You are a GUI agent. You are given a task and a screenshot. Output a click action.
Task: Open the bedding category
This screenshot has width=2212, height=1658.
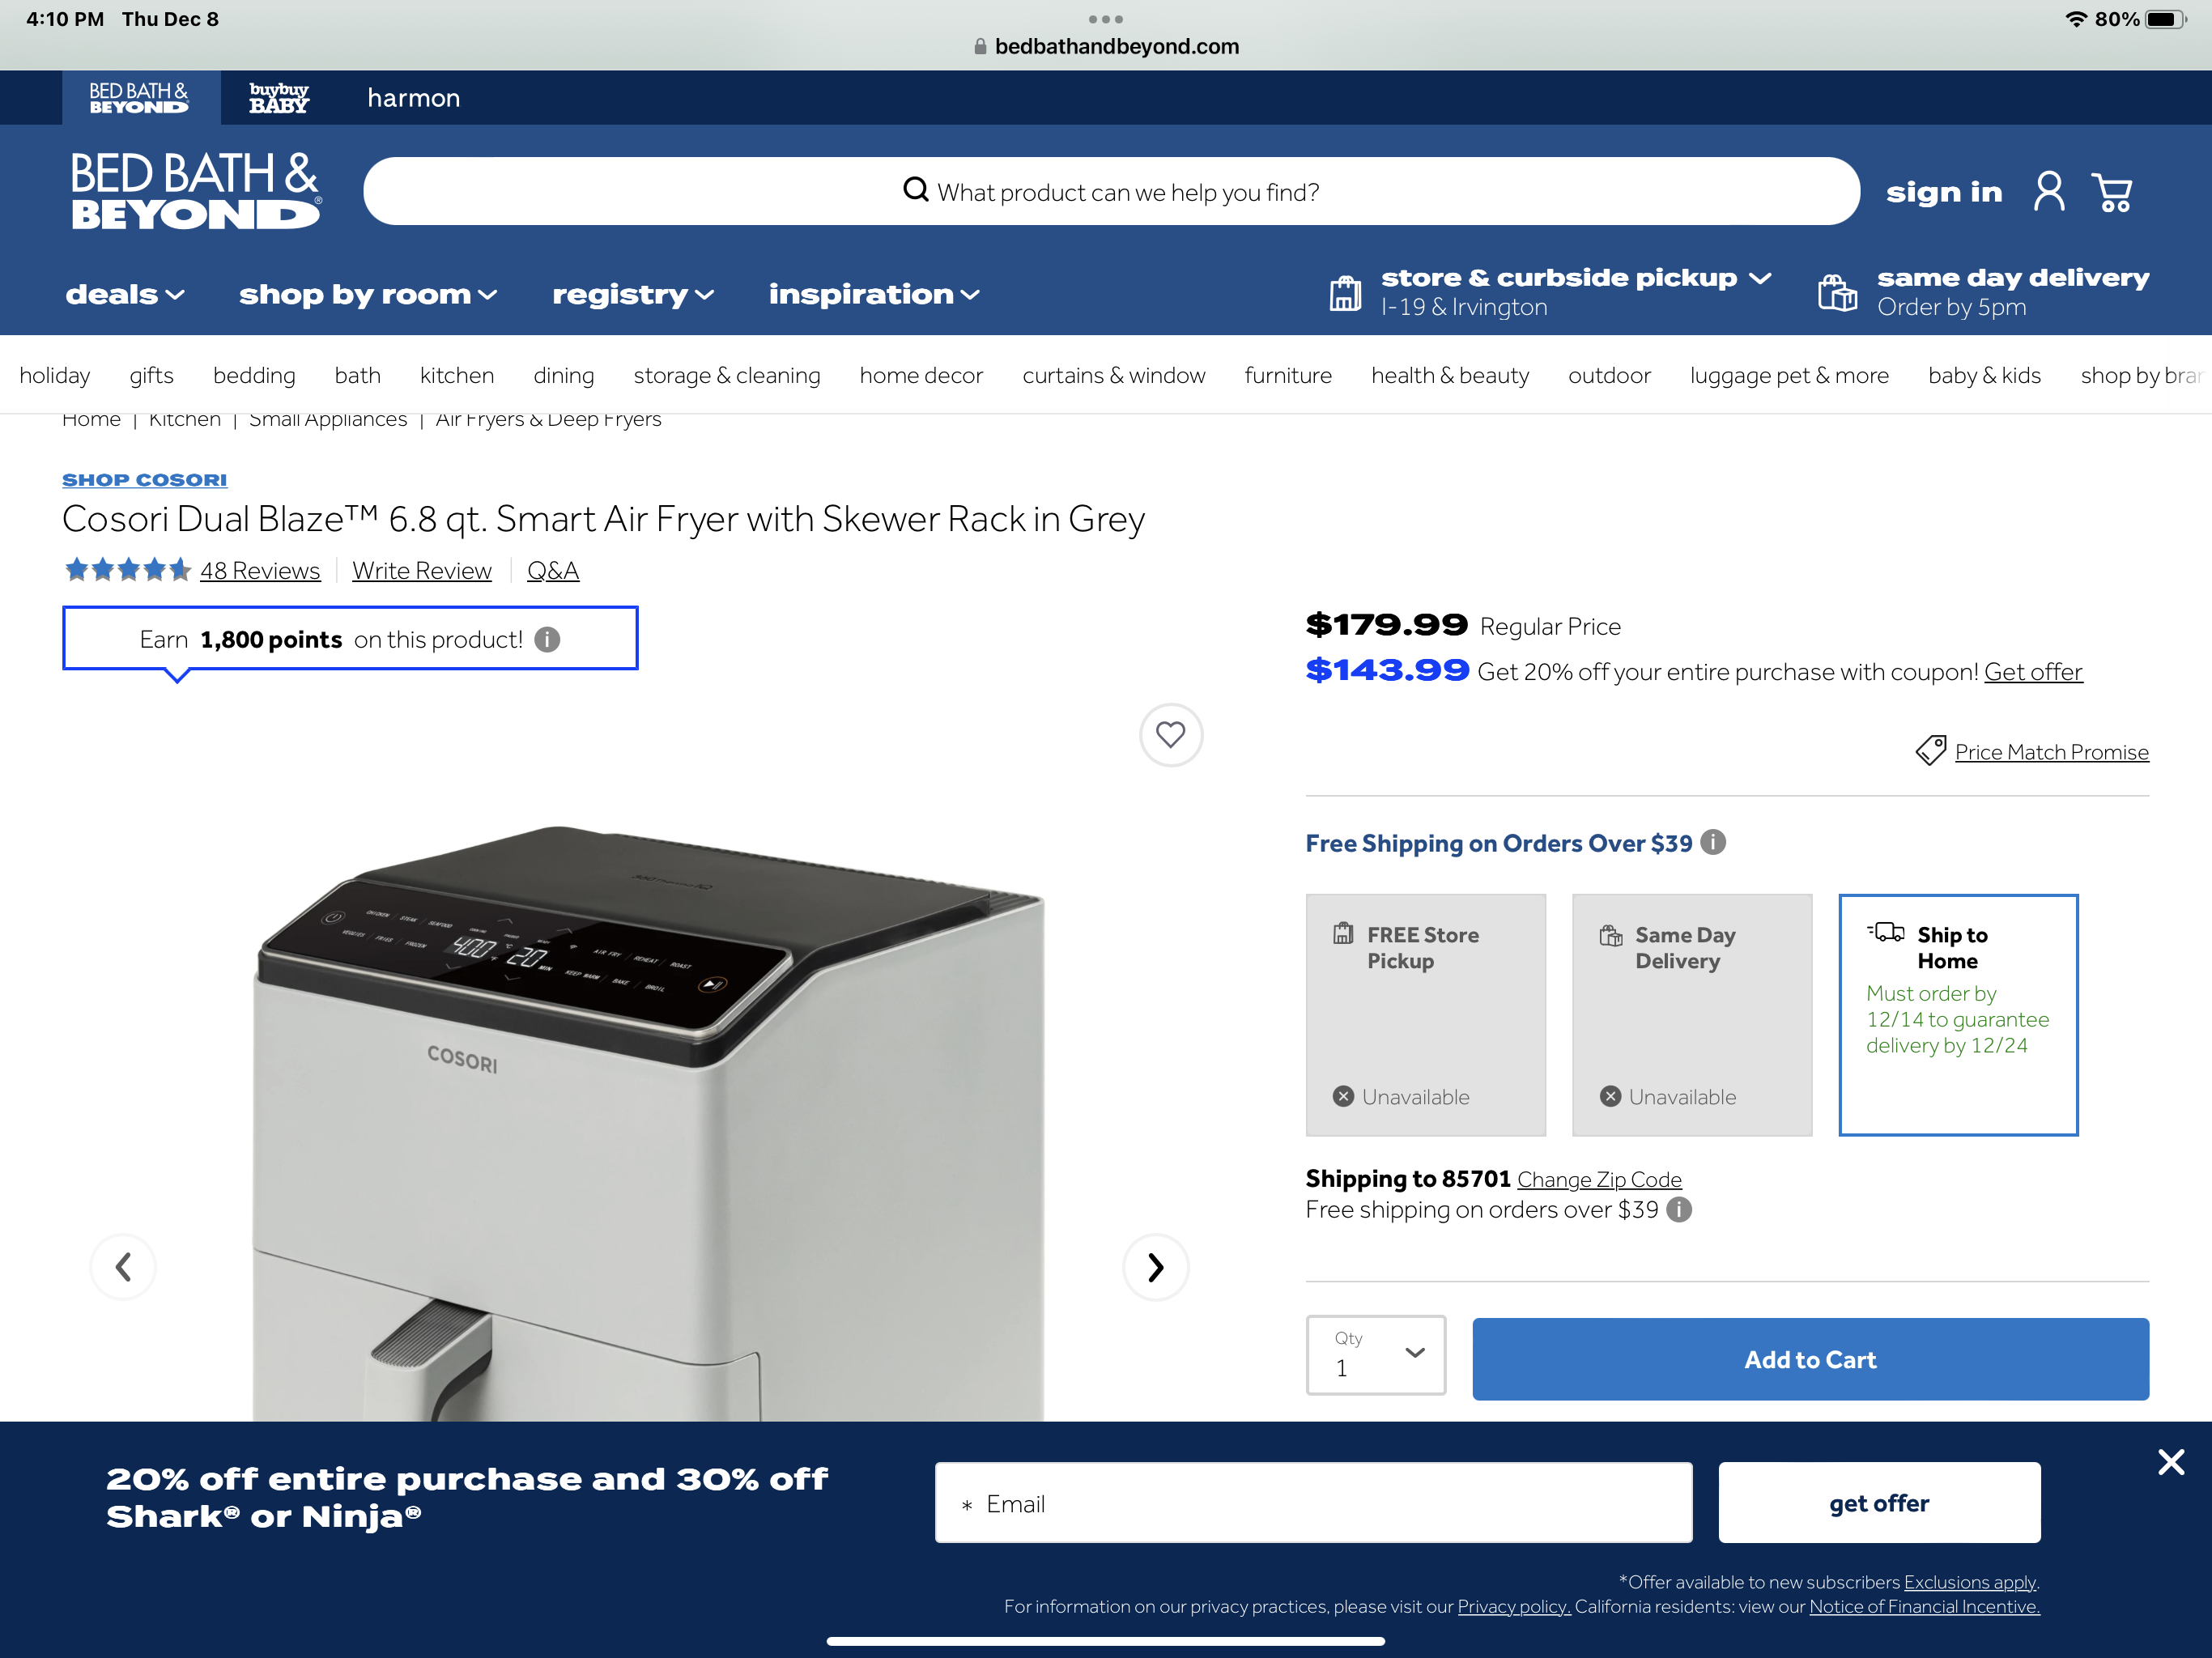click(x=254, y=375)
